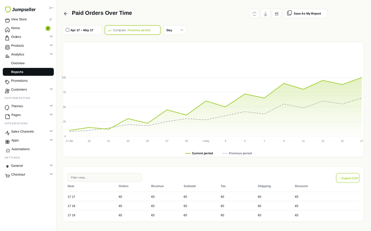Click the Automations sparkle icon
Viewport: 371px width, 231px height.
(x=7, y=150)
